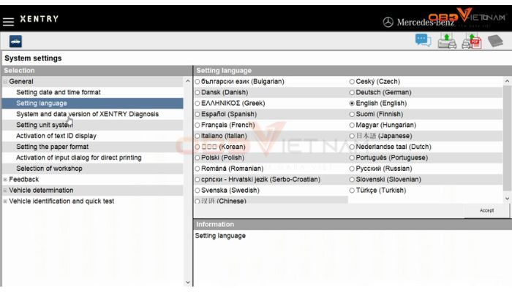The width and height of the screenshot is (512, 292).
Task: Select Magyar (Hungarian) radio button
Action: pyautogui.click(x=352, y=125)
